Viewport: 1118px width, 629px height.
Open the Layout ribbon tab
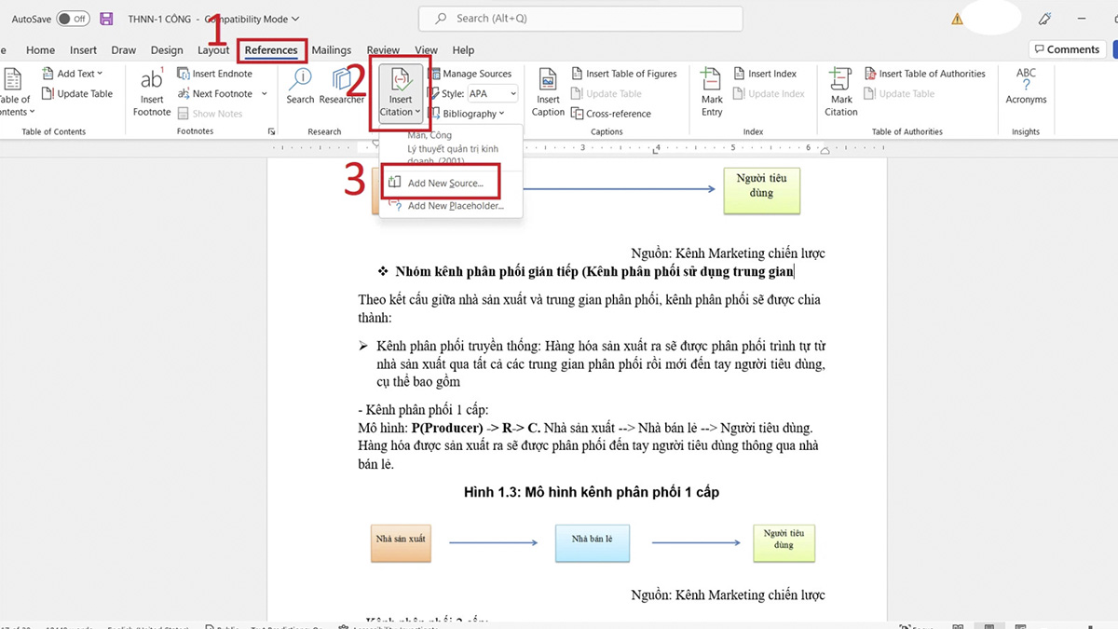(x=213, y=50)
